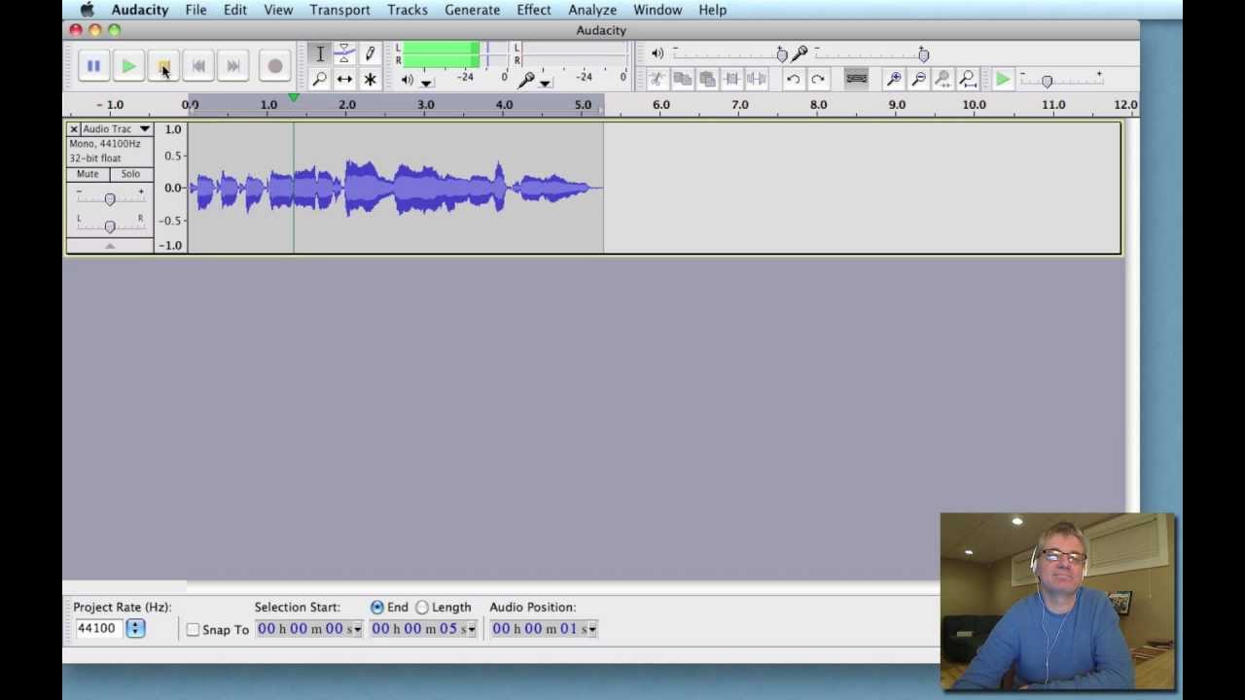Click the Redo arrow icon
The image size is (1245, 700).
(x=818, y=79)
